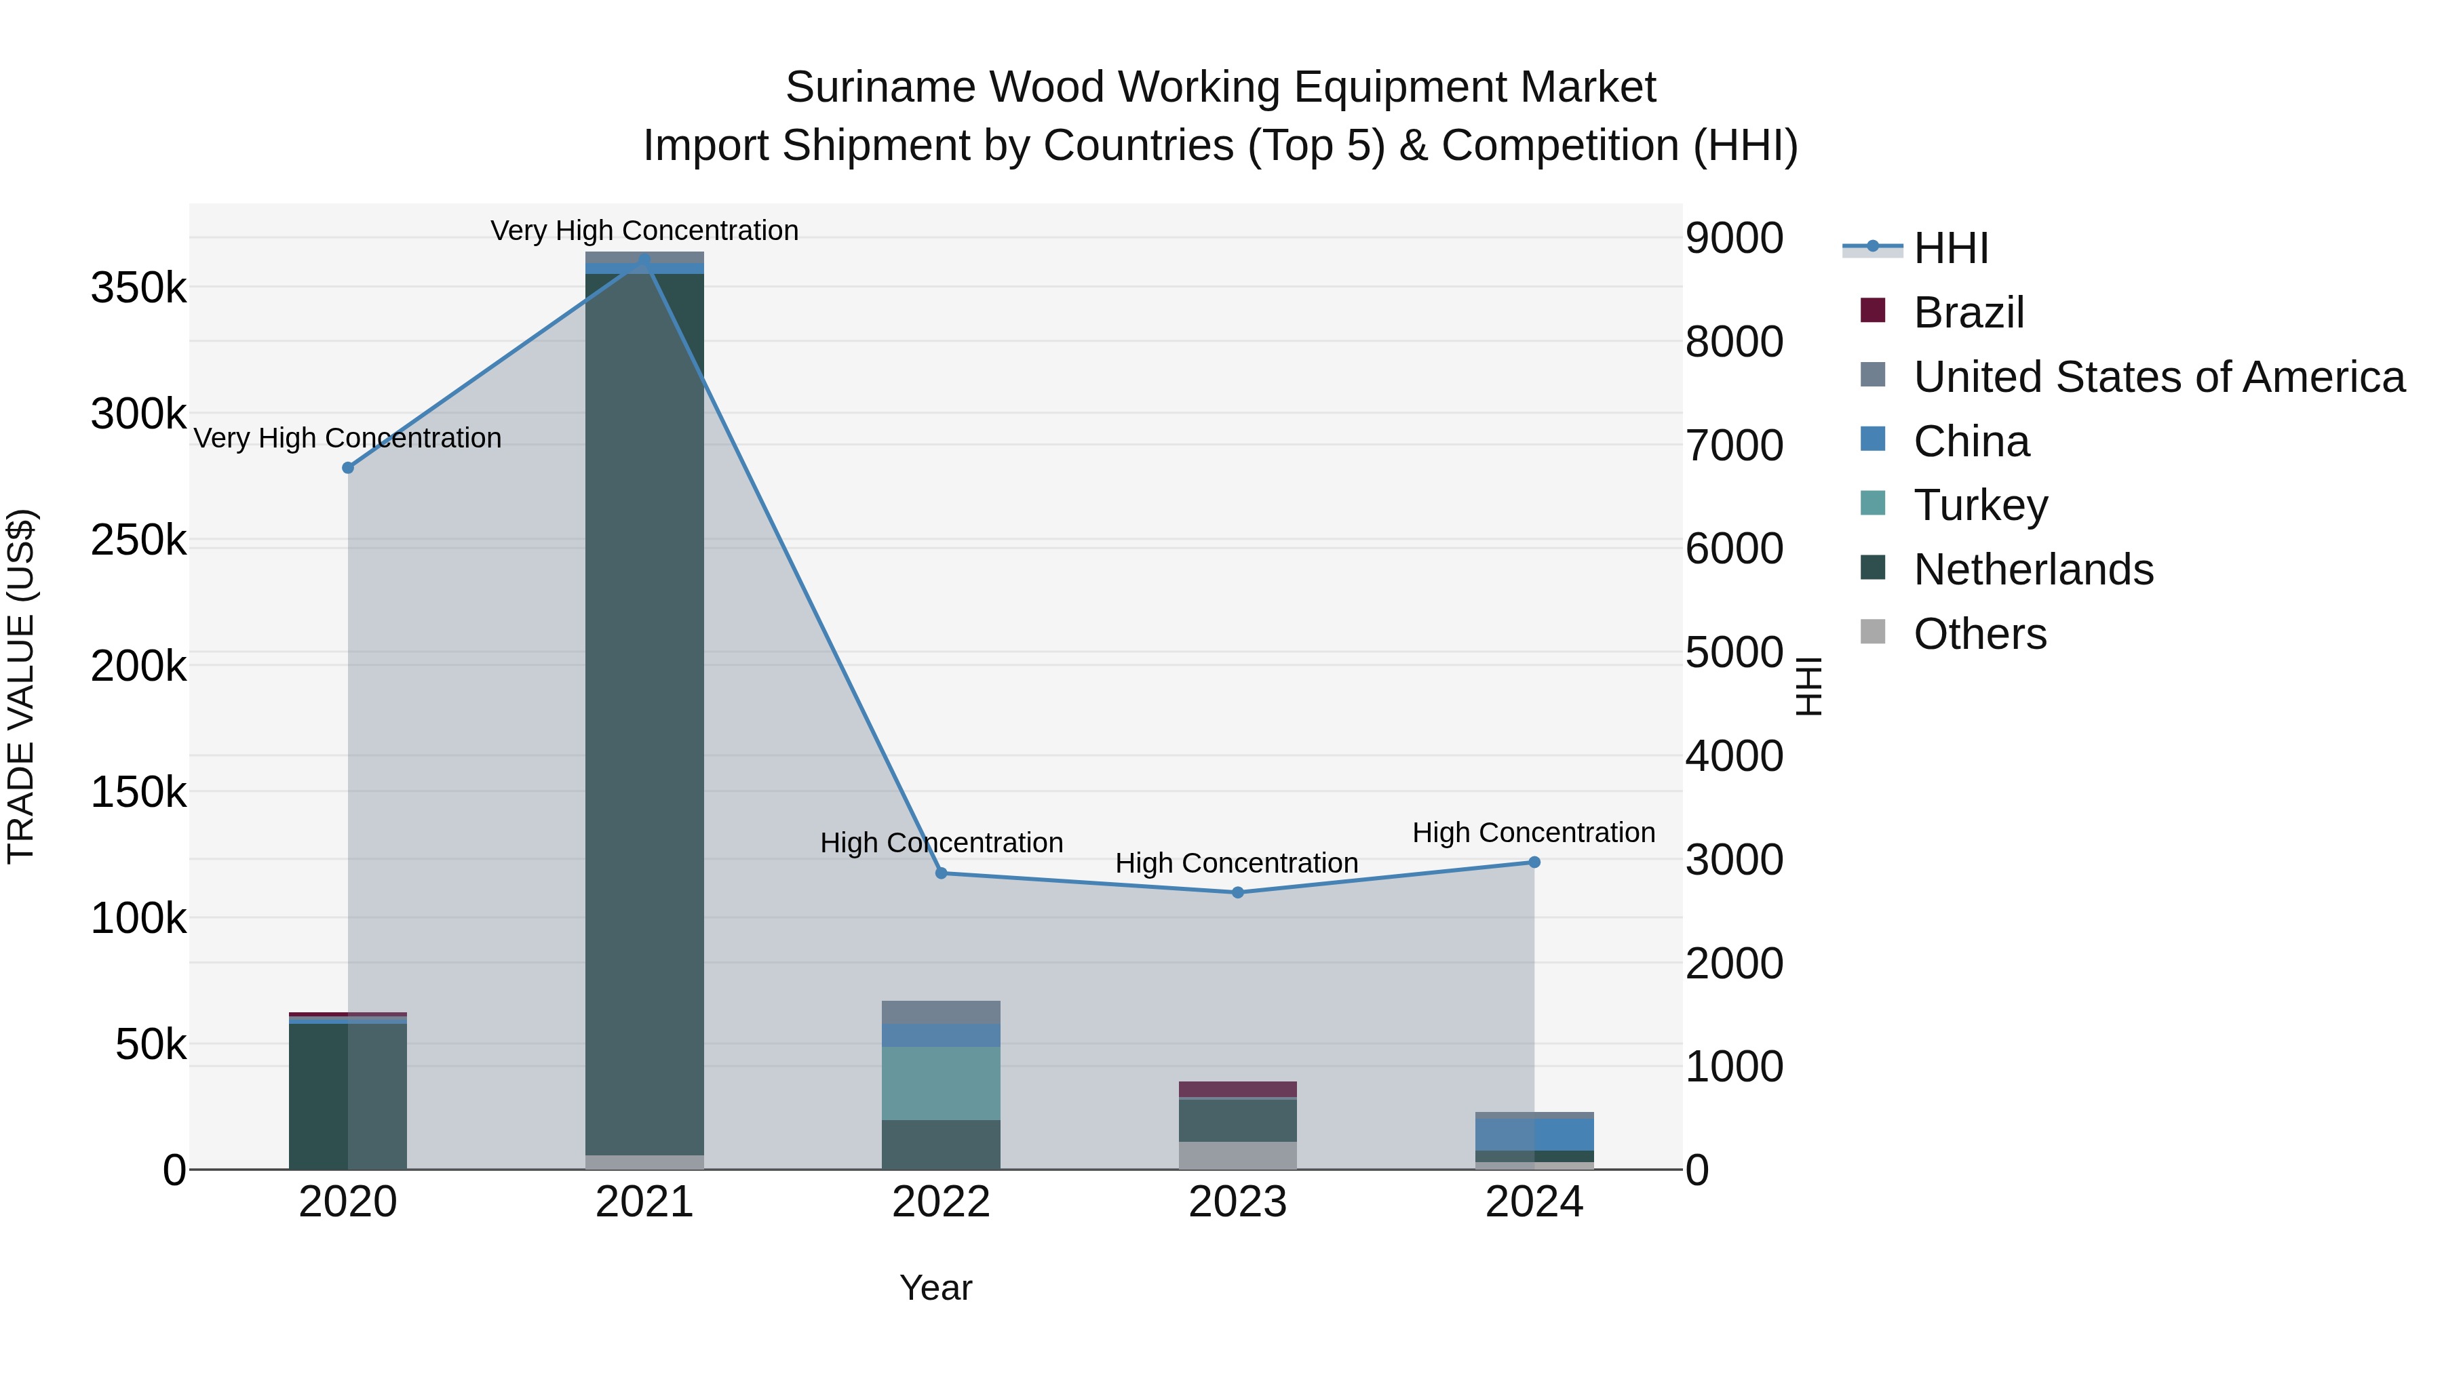Viewport: 2442px width, 1373px height.
Task: Click the 2022 Turkey bar segment
Action: [x=942, y=1083]
